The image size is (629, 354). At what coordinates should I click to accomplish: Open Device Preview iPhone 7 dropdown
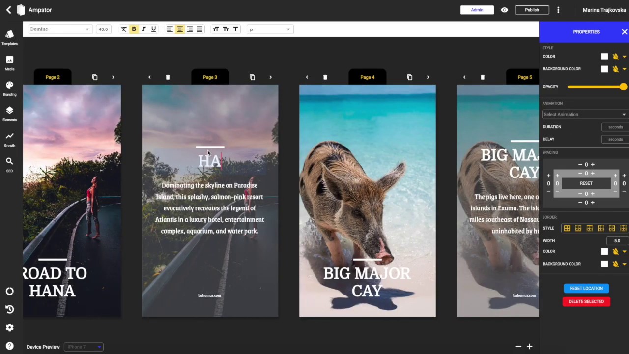pos(84,347)
